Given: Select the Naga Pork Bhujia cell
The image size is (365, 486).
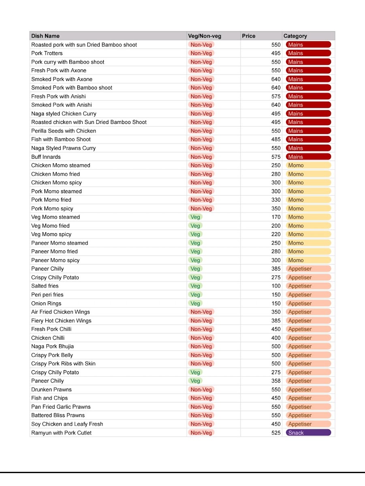Looking at the screenshot, I should pos(108,346).
